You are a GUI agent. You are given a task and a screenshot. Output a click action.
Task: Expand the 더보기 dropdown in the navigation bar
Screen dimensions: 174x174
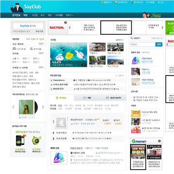[x=70, y=15]
